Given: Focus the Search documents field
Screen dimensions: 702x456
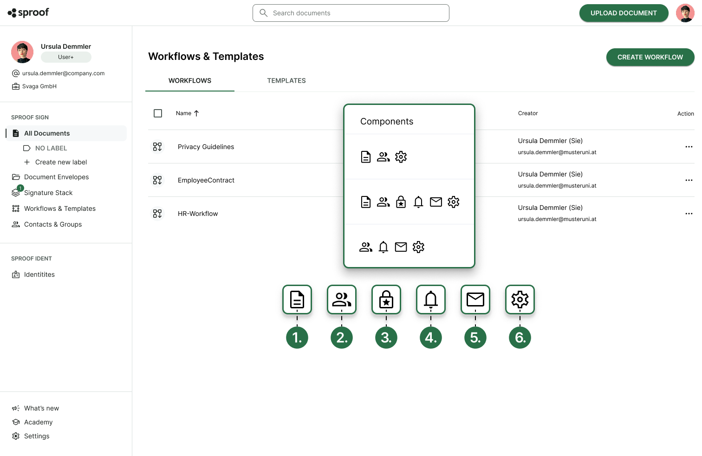Looking at the screenshot, I should pos(351,13).
